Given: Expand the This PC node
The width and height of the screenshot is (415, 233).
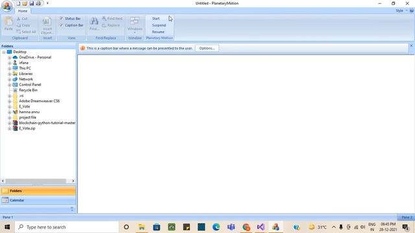Looking at the screenshot, I should [x=10, y=69].
